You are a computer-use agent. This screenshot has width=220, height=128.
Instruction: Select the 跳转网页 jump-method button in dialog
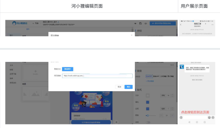[68, 69]
